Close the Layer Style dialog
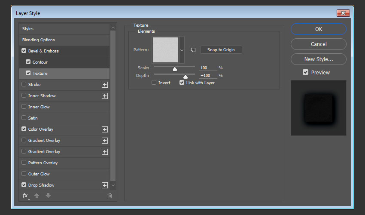 (x=343, y=13)
